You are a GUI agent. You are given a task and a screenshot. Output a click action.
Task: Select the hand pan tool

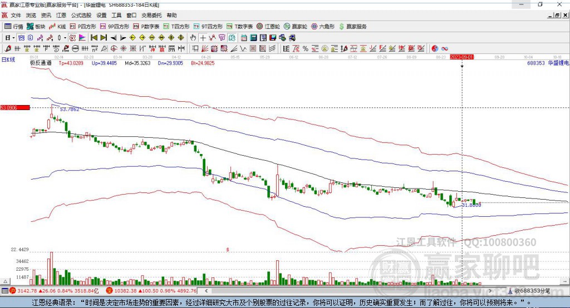[193, 38]
